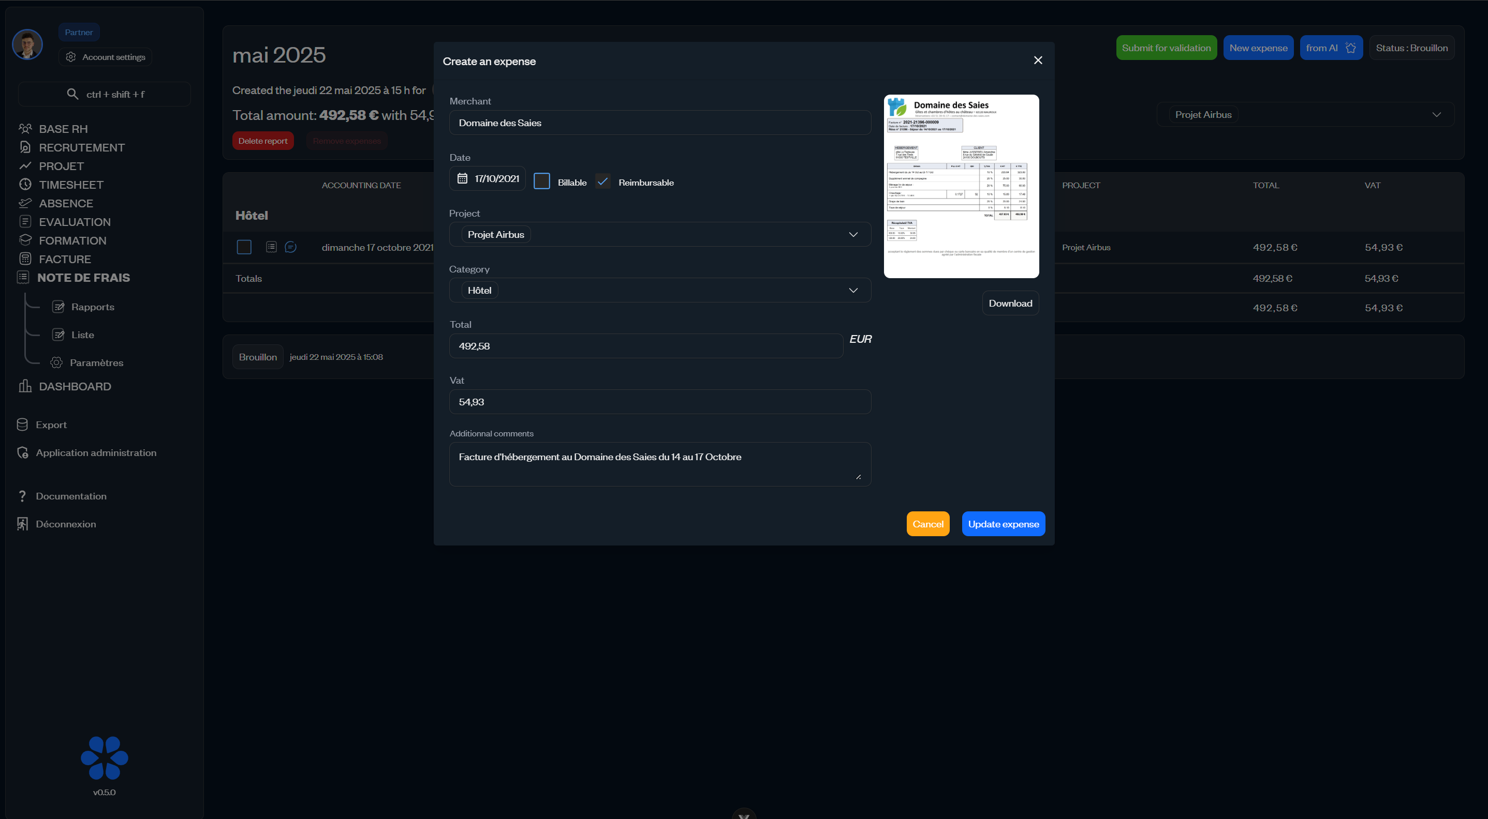The height and width of the screenshot is (819, 1488).
Task: Click the Export database icon
Action: point(23,424)
